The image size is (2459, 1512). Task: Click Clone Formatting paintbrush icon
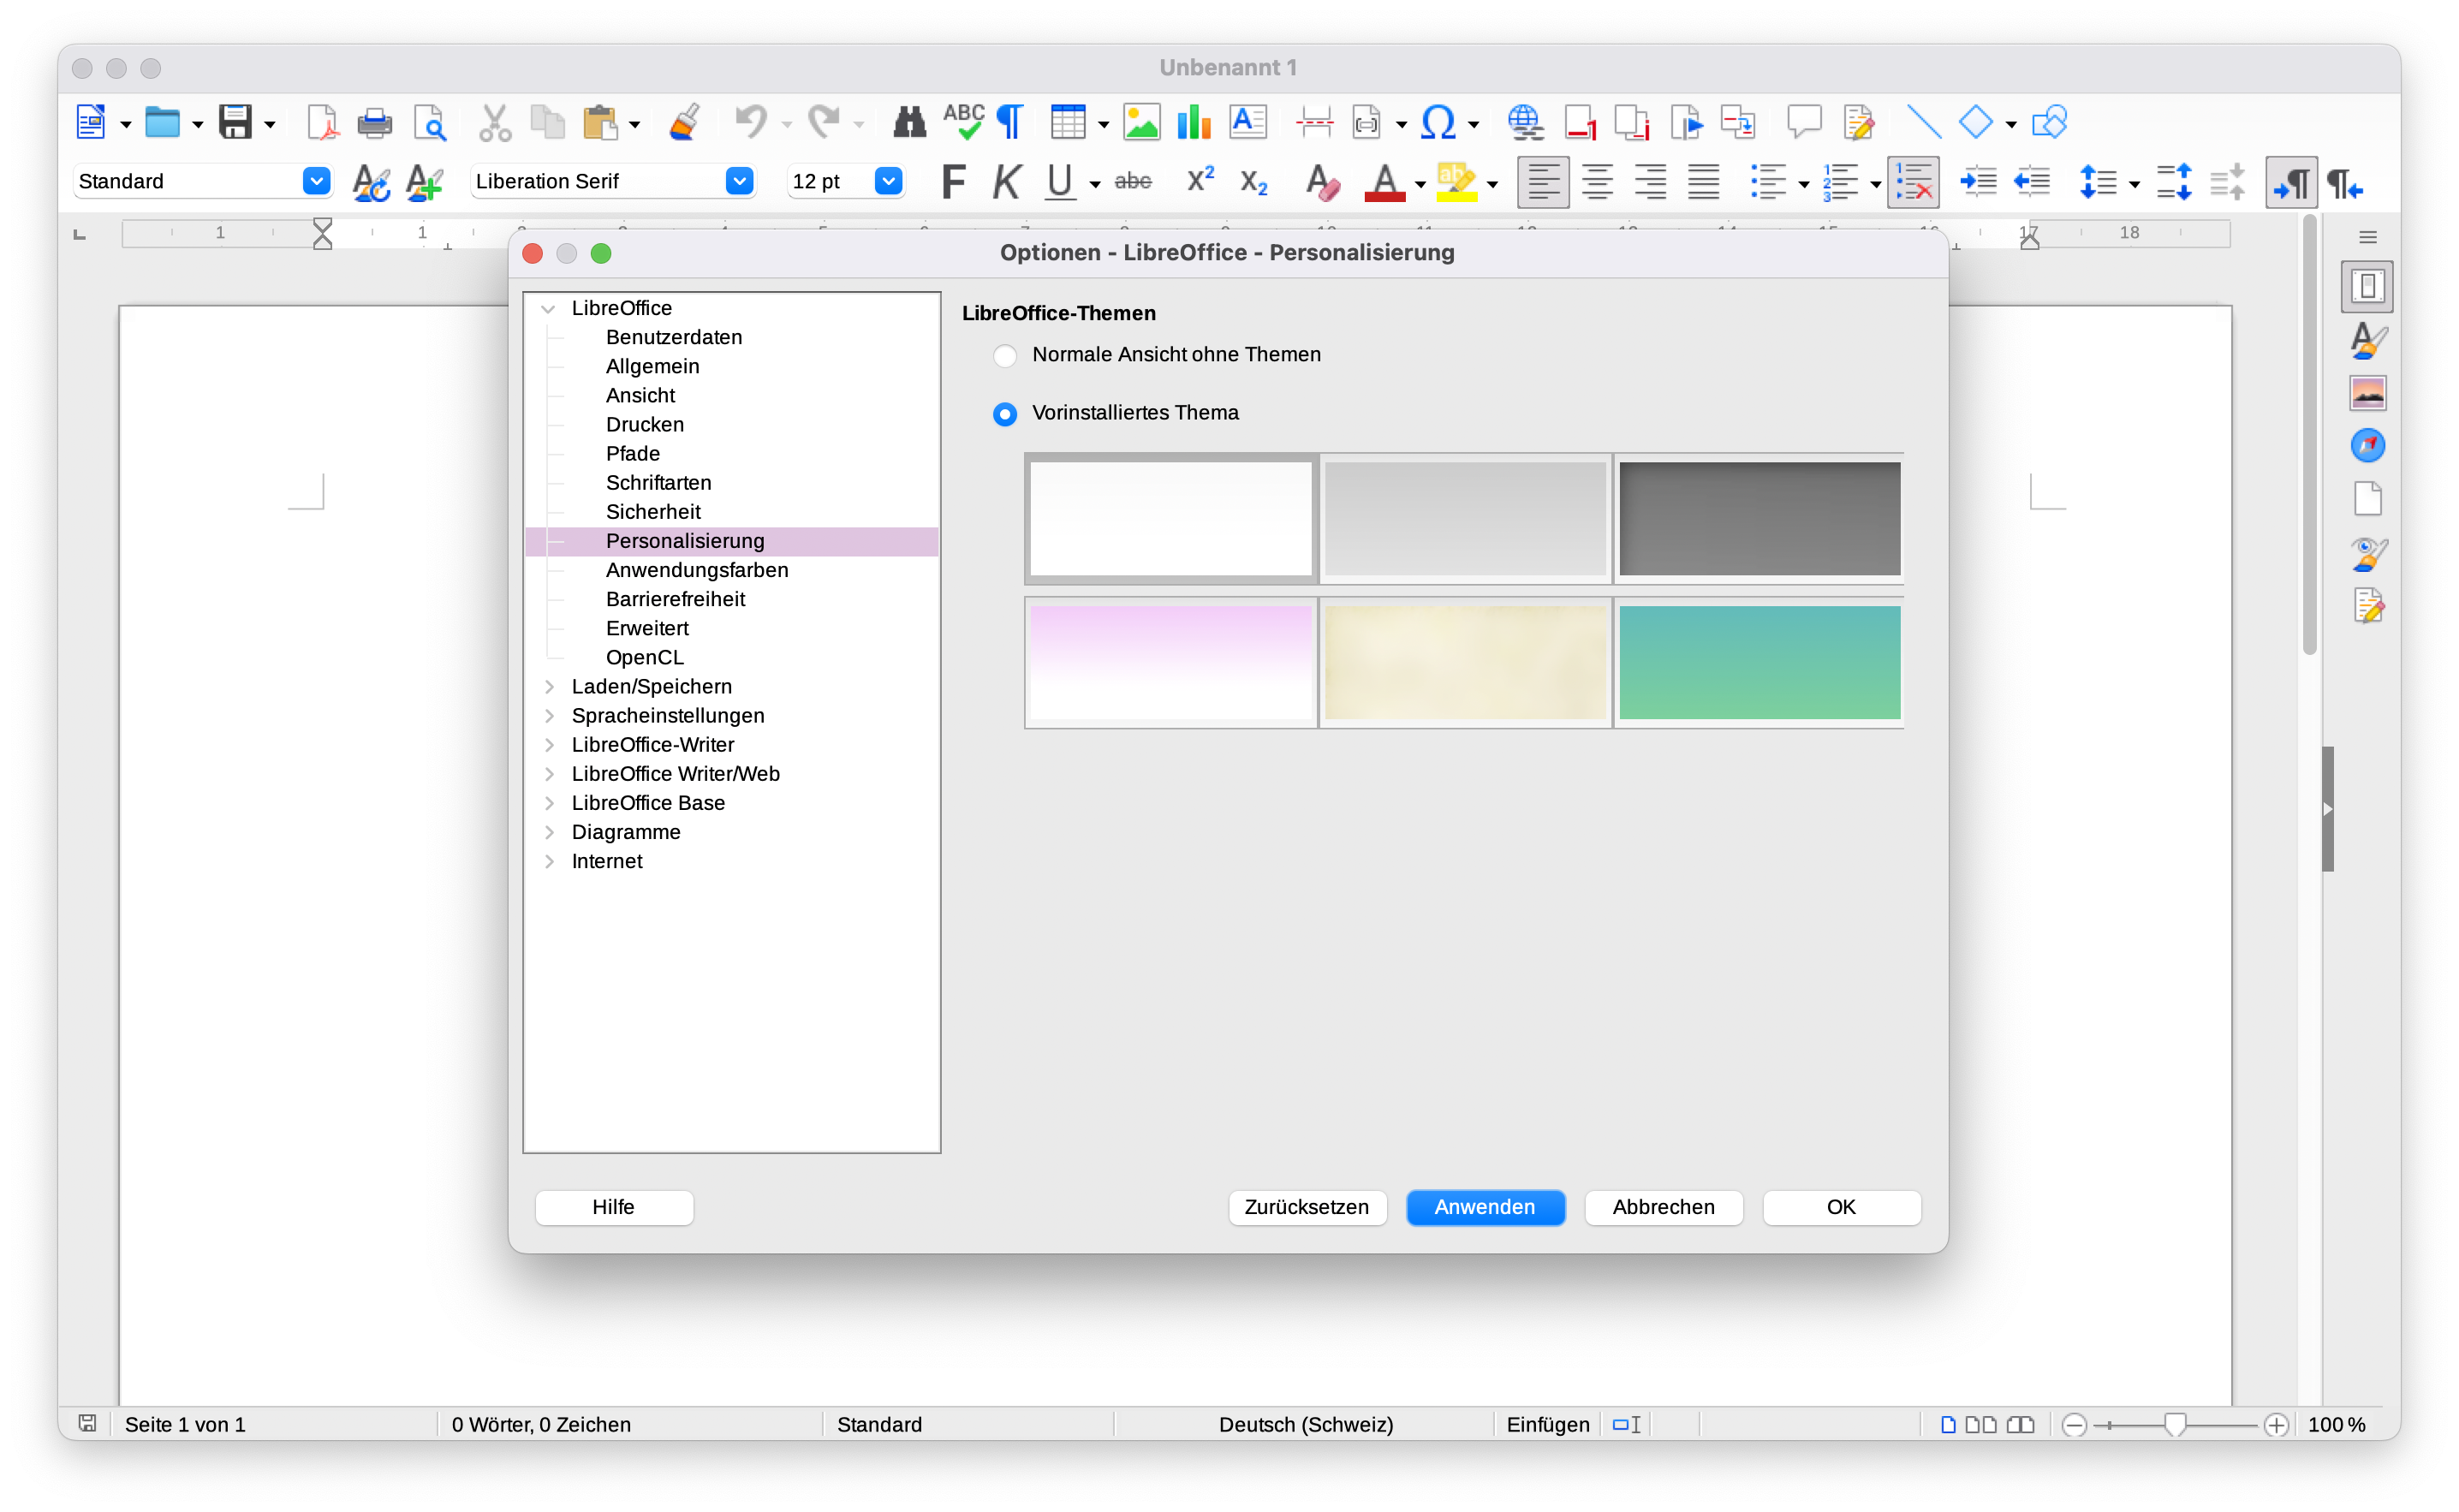click(684, 123)
